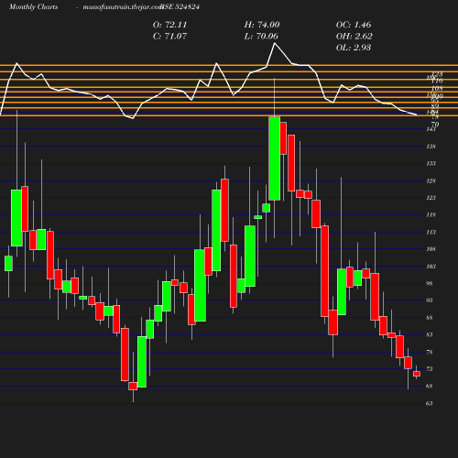Click the peak of the white indicator line
The width and height of the screenshot is (458, 458).
[275, 43]
